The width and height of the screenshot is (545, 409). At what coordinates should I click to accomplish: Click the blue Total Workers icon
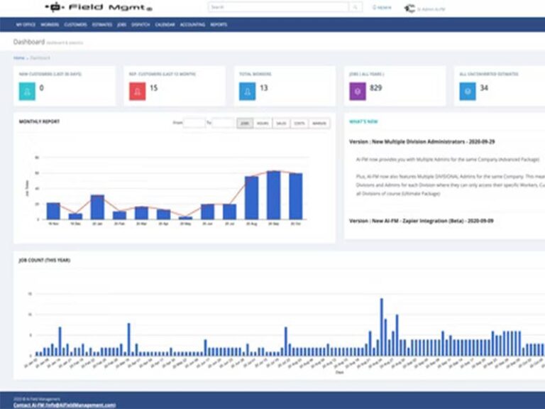(x=248, y=92)
